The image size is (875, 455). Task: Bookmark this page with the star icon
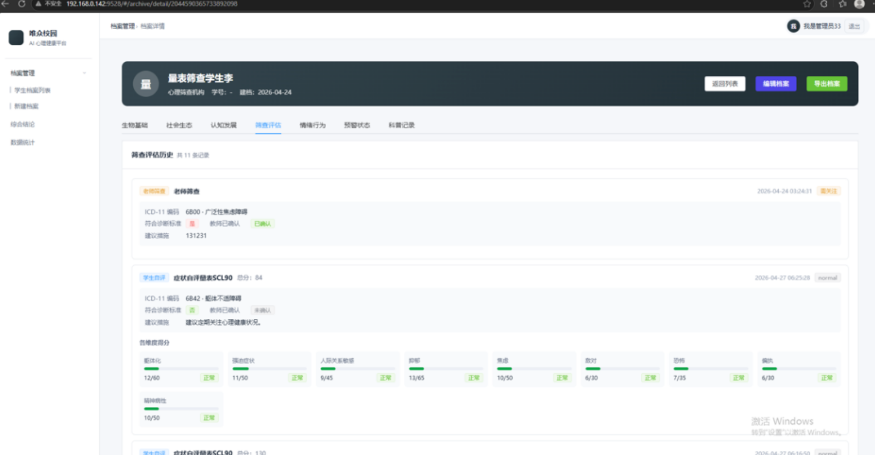[x=807, y=4]
